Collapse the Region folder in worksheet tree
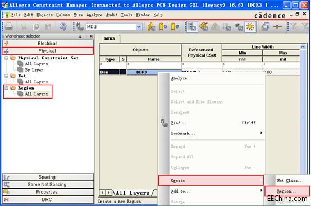Image resolution: width=311 pixels, height=206 pixels. click(x=6, y=88)
